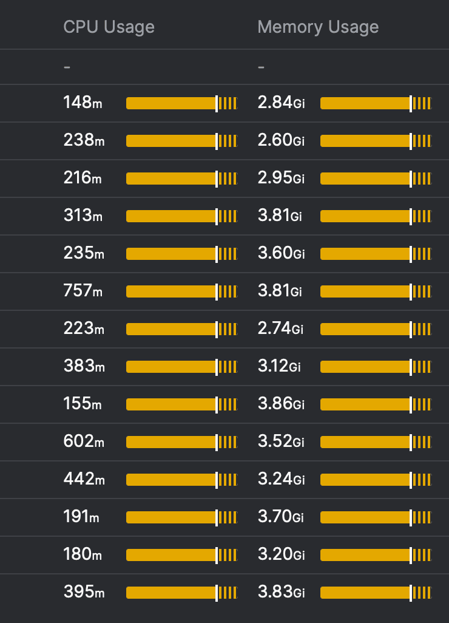Screen dimensions: 449x623
Task: Click the 180m row in the table
Action: coord(82,555)
